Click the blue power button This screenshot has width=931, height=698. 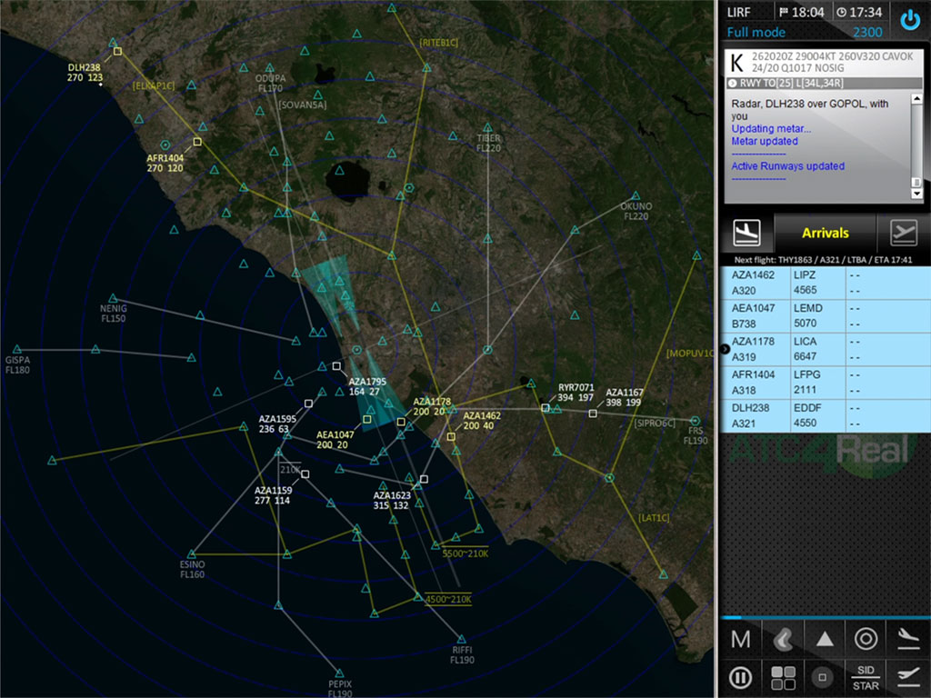pyautogui.click(x=910, y=21)
